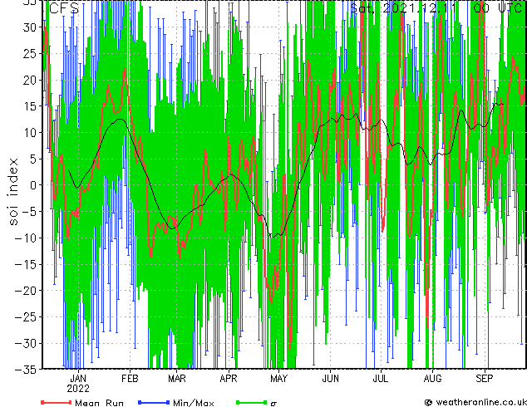Click the -35 y-axis value
The image size is (527, 407).
26,370
